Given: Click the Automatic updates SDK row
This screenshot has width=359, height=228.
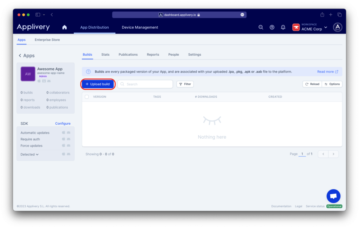Looking at the screenshot, I should pos(45,133).
